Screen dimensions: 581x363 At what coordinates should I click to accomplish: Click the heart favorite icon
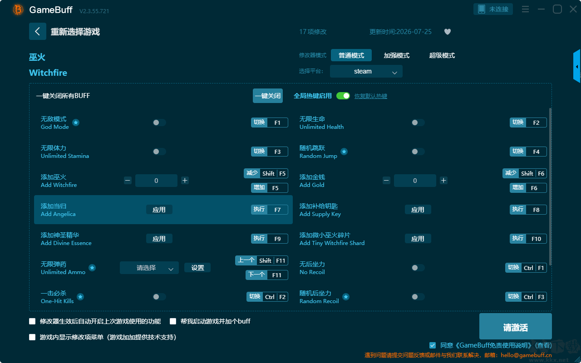447,32
